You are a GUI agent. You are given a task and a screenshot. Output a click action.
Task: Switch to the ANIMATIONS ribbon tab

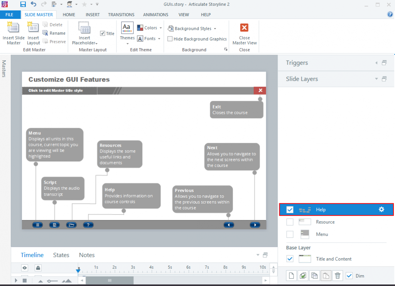pyautogui.click(x=155, y=14)
